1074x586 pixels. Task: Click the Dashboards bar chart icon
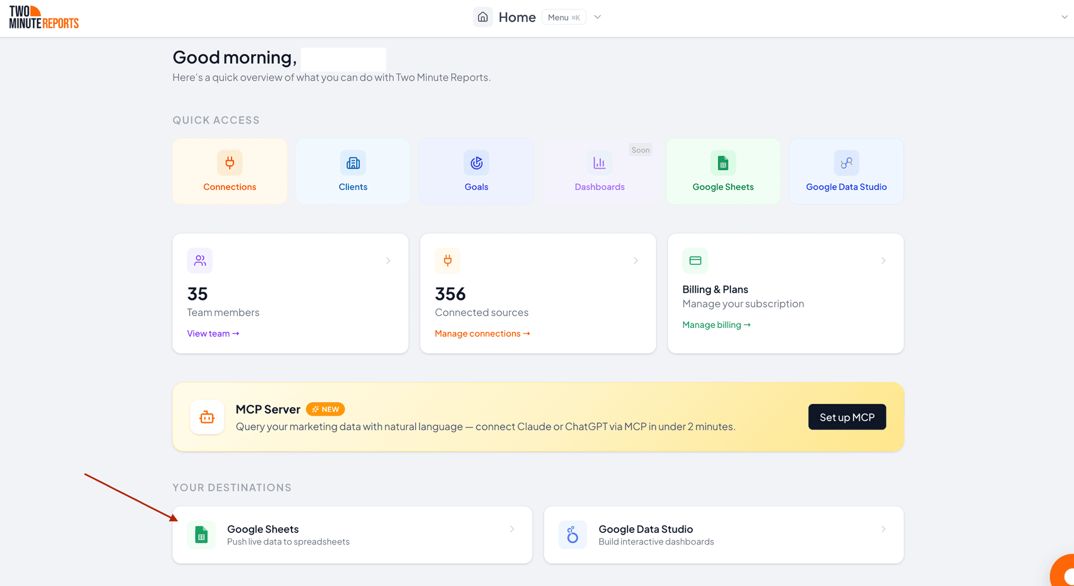(600, 163)
